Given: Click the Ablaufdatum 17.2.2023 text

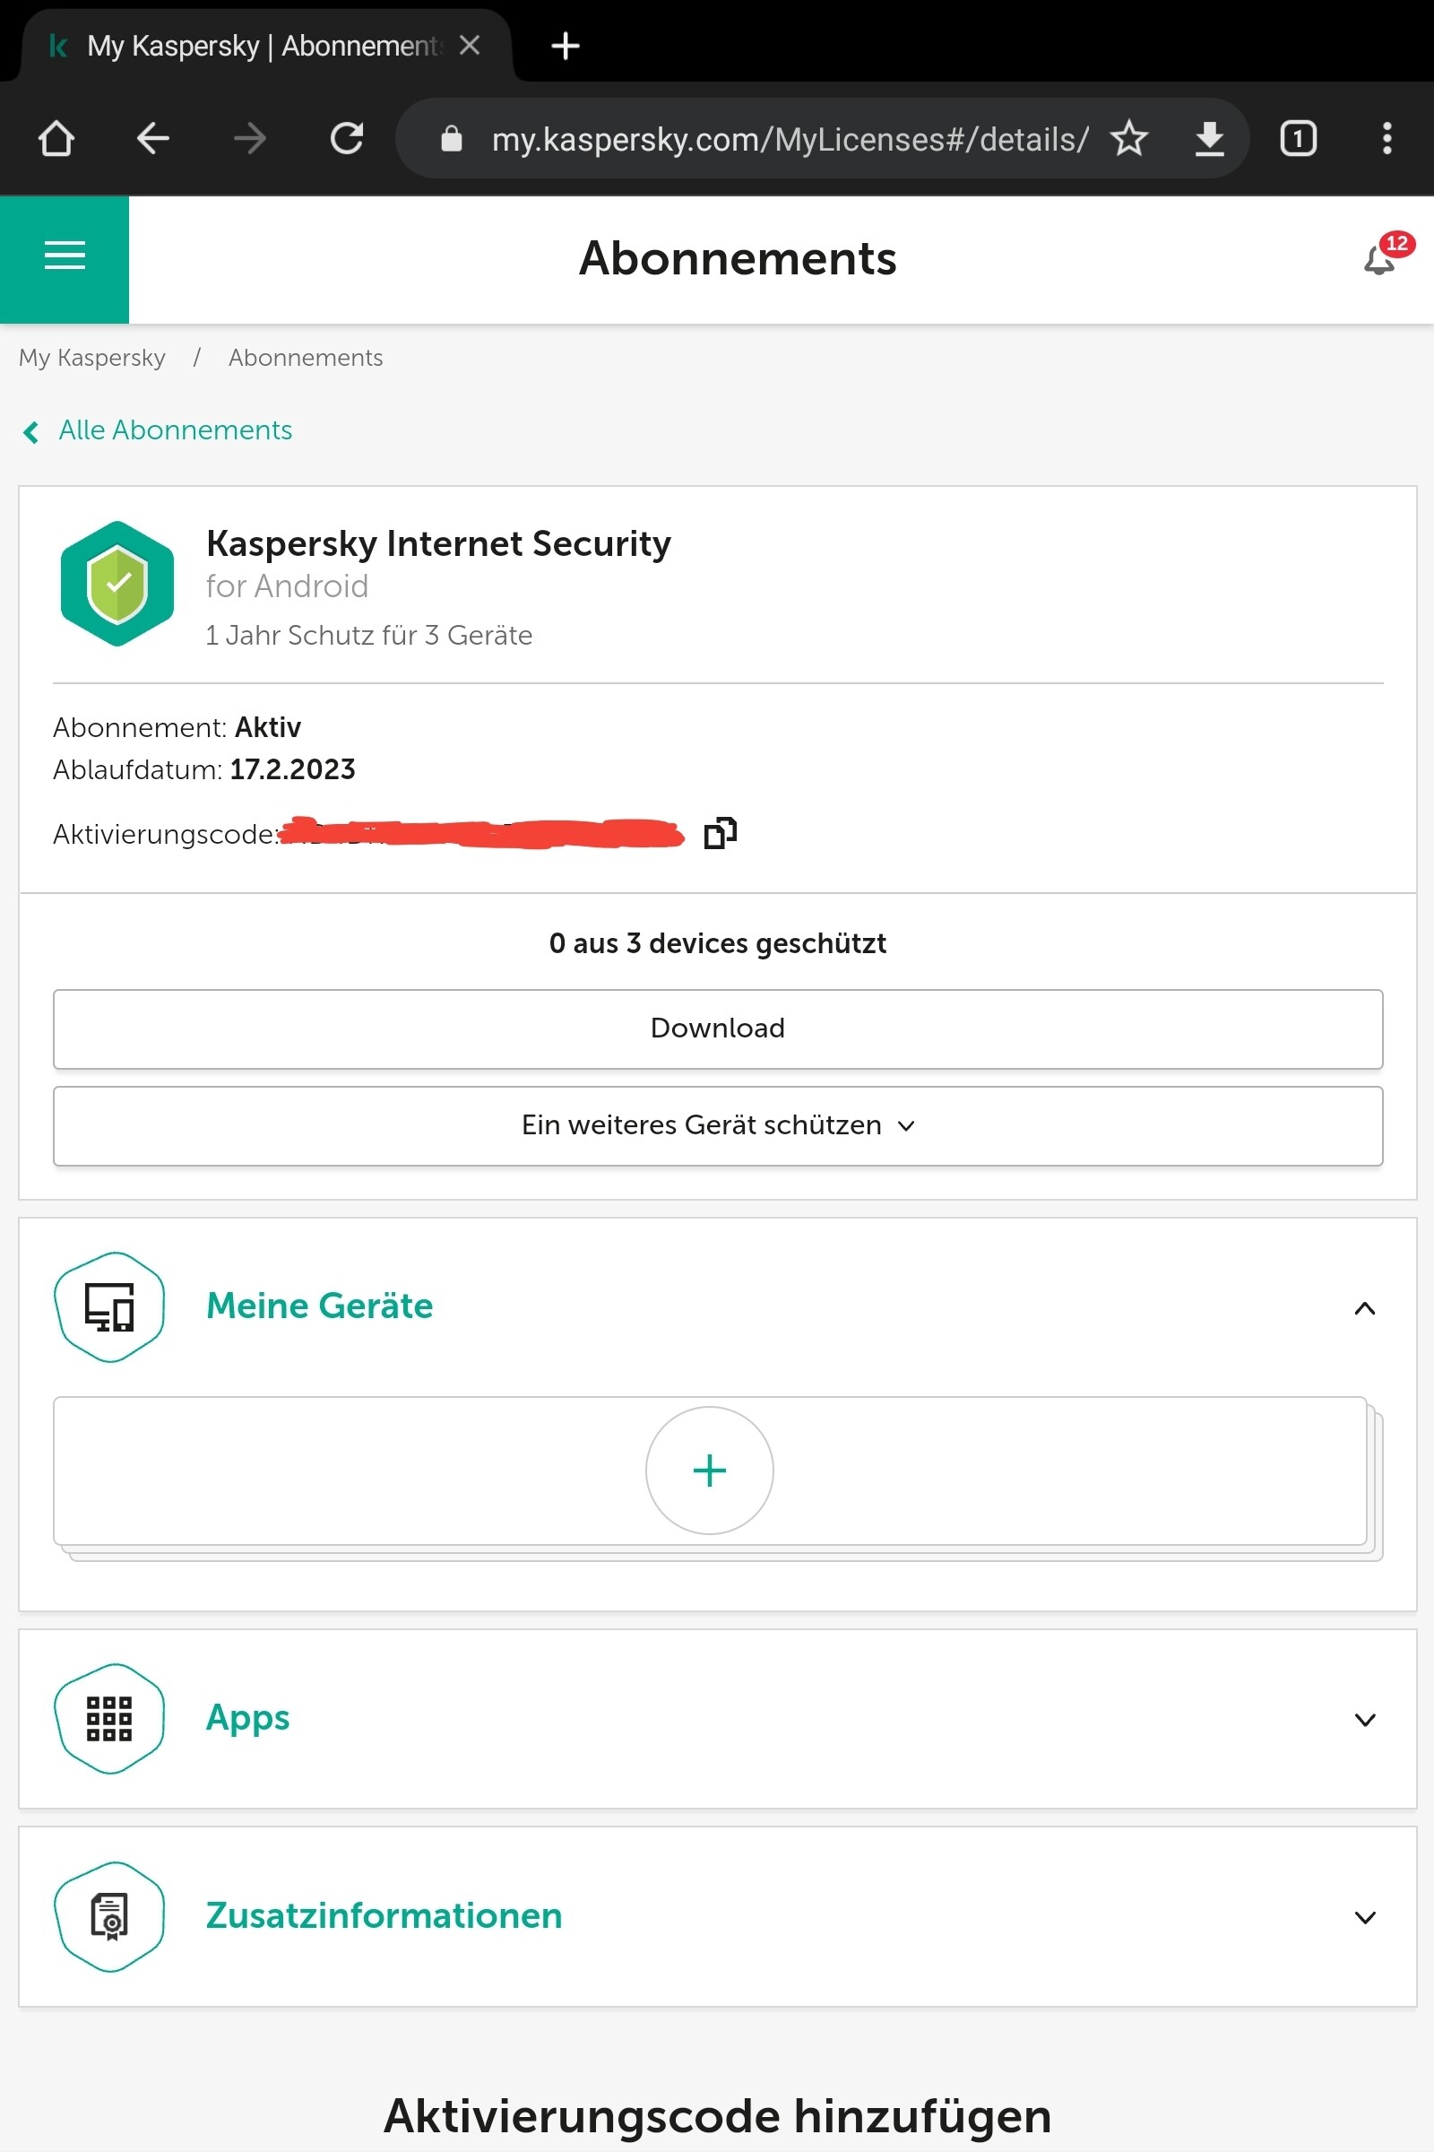Looking at the screenshot, I should [x=204, y=769].
